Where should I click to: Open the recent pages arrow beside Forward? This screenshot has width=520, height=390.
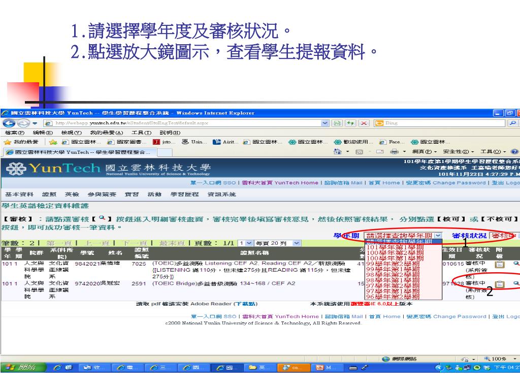coord(35,123)
